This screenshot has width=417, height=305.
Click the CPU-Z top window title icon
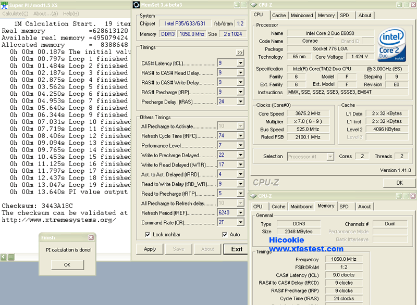(x=254, y=5)
